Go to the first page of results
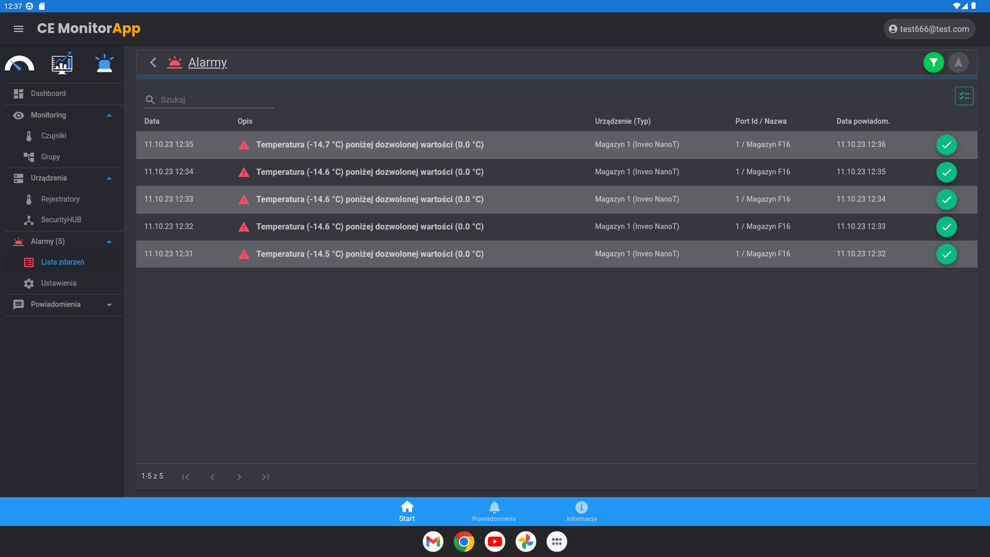The width and height of the screenshot is (990, 557). (186, 477)
